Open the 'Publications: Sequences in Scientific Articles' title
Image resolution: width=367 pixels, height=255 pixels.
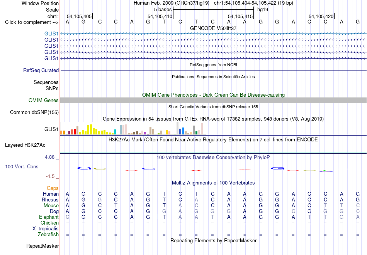[x=213, y=77]
